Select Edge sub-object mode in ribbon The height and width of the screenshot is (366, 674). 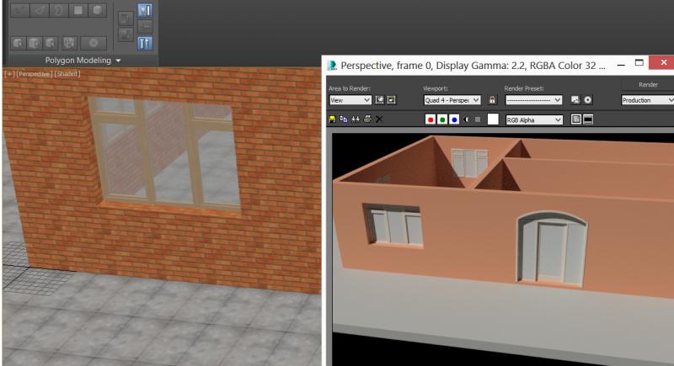pyautogui.click(x=40, y=10)
